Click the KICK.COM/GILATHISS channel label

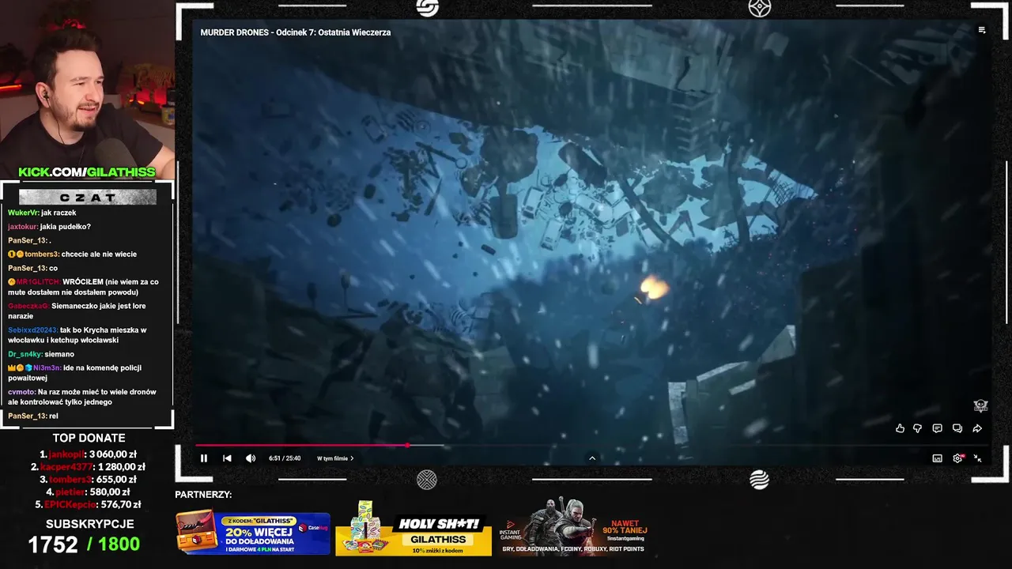click(87, 171)
